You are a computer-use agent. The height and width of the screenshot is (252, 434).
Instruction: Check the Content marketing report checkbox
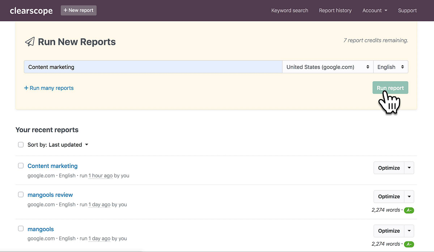point(21,166)
